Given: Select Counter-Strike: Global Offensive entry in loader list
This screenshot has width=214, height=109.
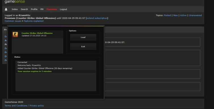Looking at the screenshot, I should [37, 34].
